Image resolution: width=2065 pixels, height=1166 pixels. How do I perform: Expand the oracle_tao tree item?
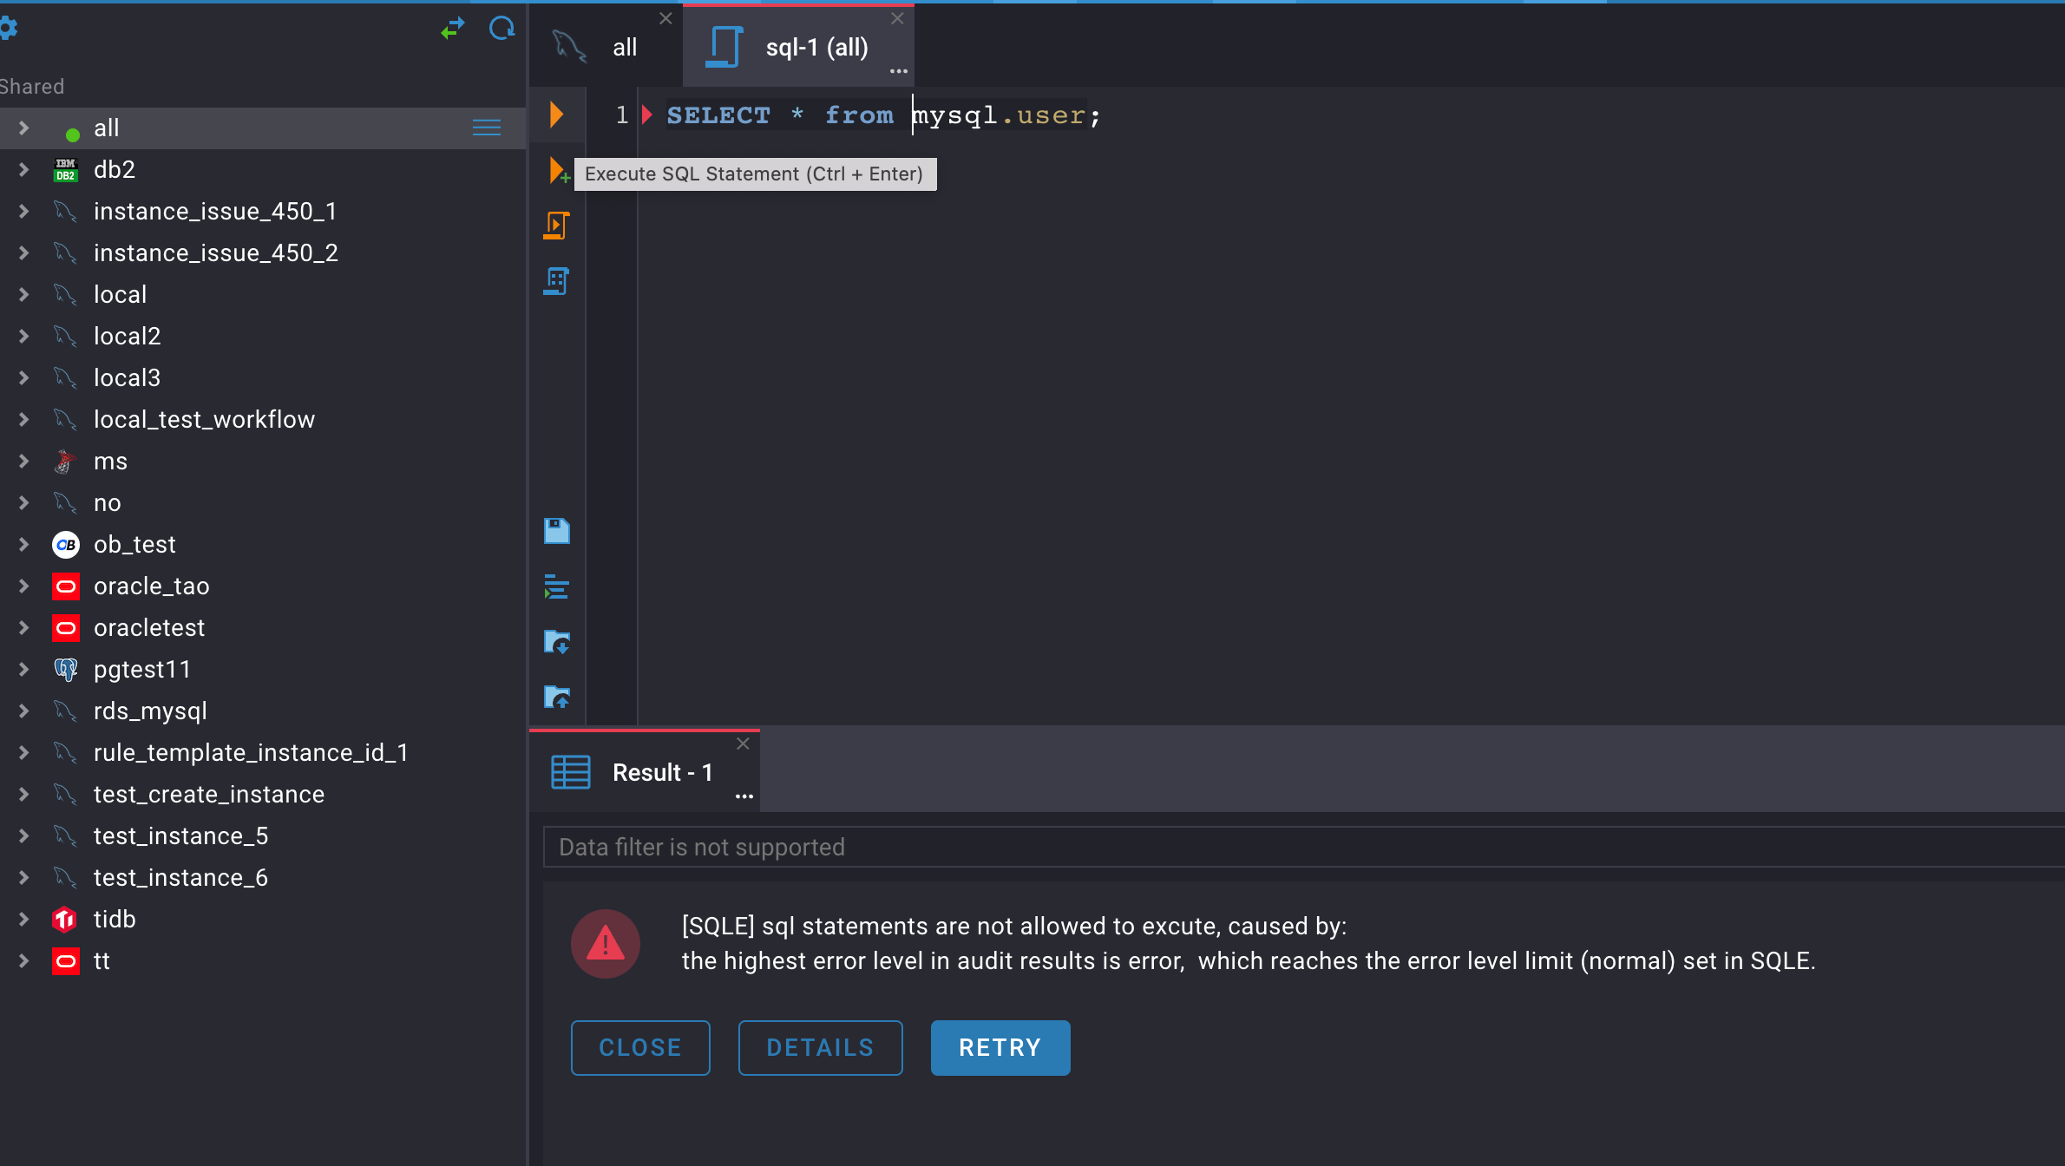tap(23, 586)
